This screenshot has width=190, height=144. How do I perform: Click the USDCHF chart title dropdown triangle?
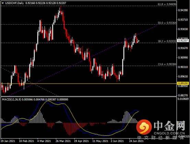pos(3,3)
